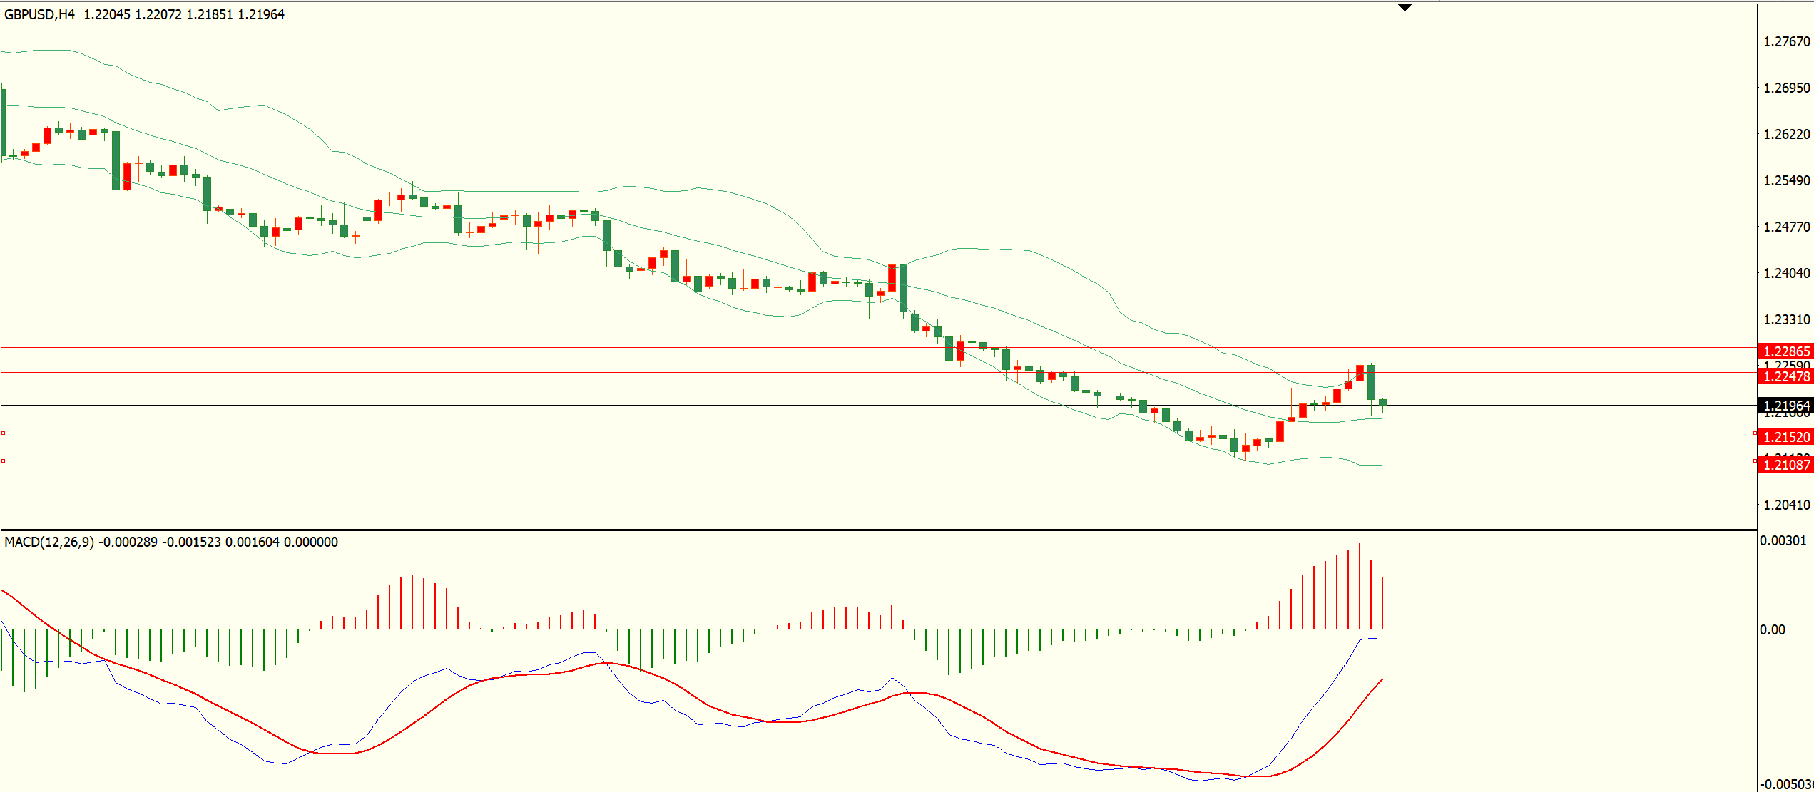Click the latest red MACD histogram bar
This screenshot has height=792, width=1814.
click(1382, 603)
